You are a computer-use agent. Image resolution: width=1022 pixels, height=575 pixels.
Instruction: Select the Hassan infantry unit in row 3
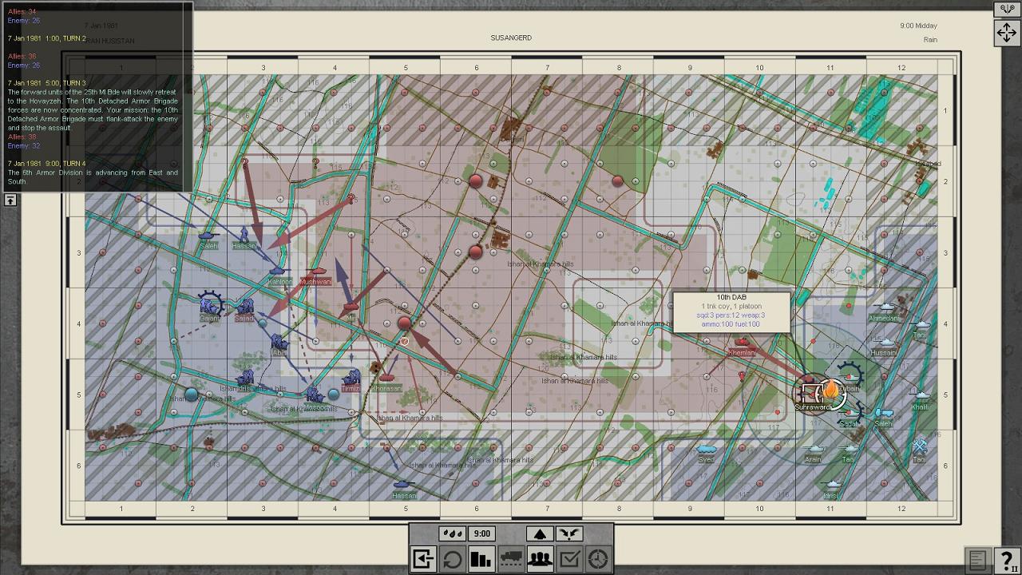pos(244,234)
